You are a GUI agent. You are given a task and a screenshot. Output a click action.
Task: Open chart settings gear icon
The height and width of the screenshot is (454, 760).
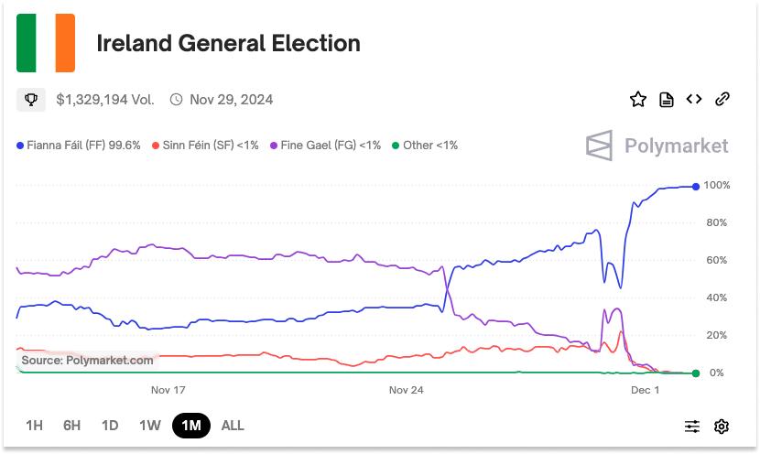click(722, 426)
